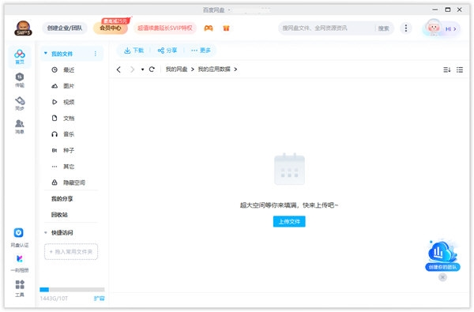Open 回收站 recycle bin
Screen dimensions: 474x312
click(59, 215)
